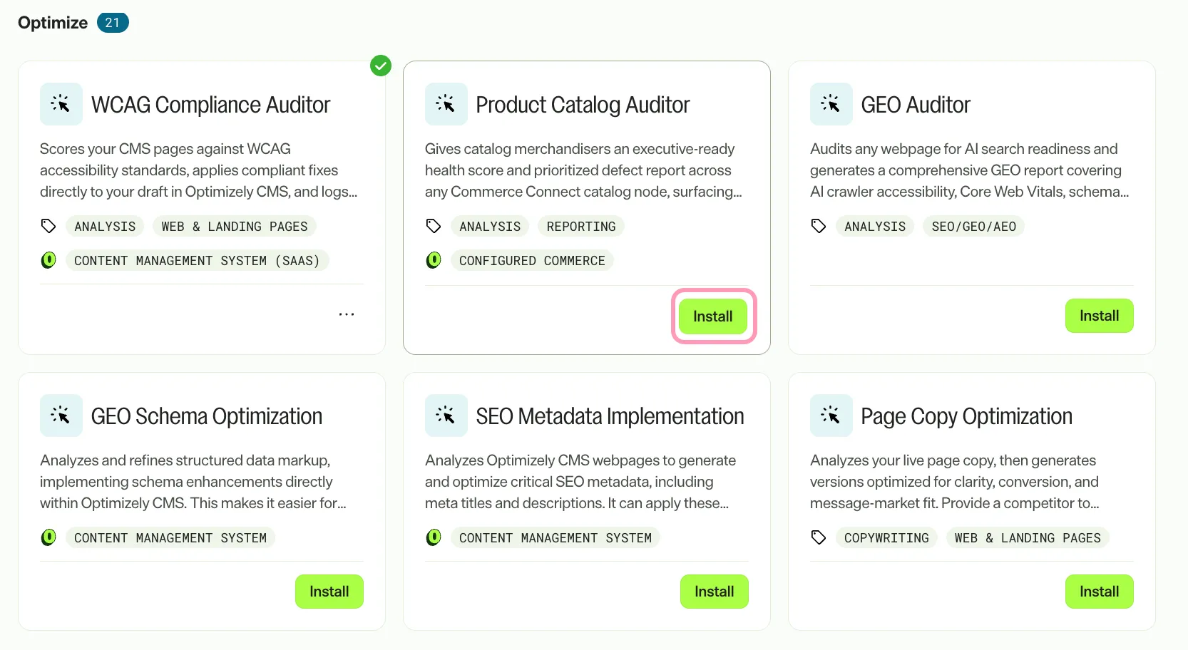Screen dimensions: 1188x650
Task: Click the Optimize count badge showing 21
Action: (113, 23)
